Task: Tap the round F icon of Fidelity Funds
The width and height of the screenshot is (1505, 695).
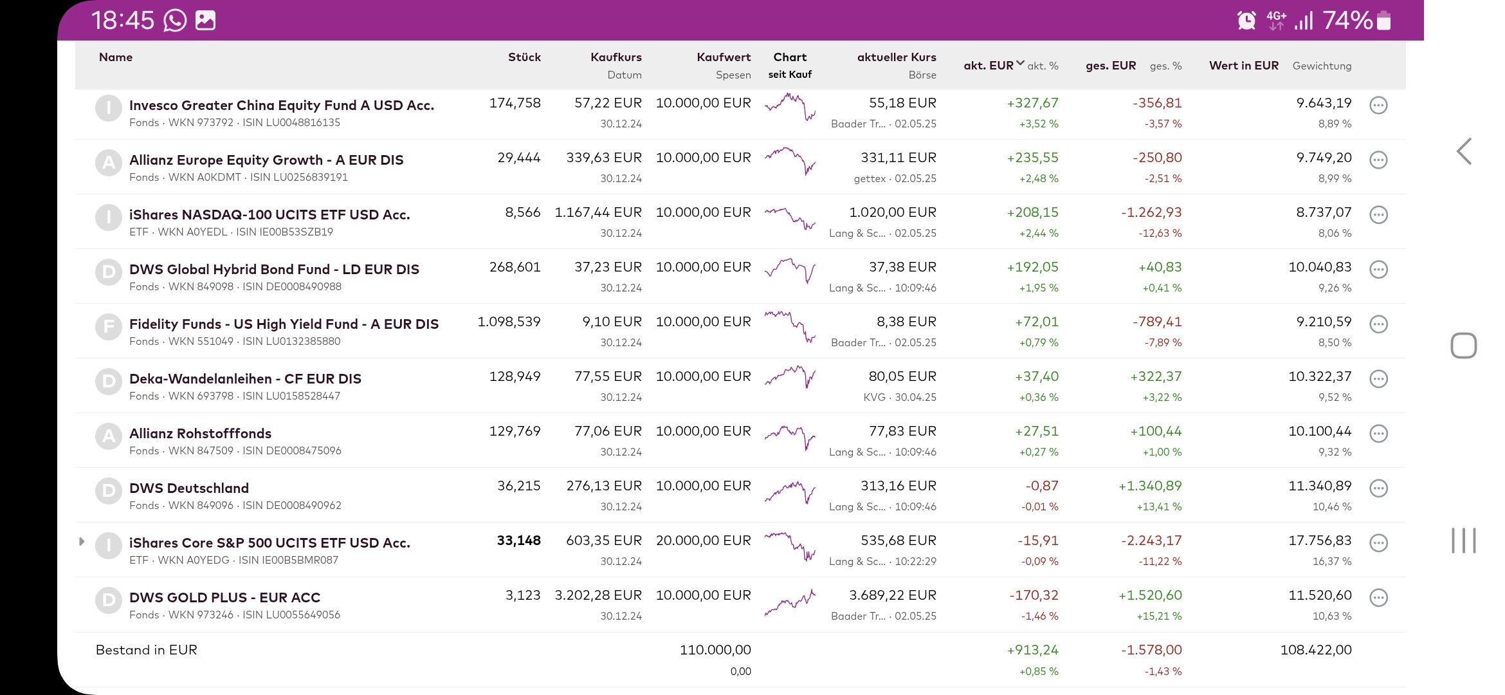Action: click(109, 327)
